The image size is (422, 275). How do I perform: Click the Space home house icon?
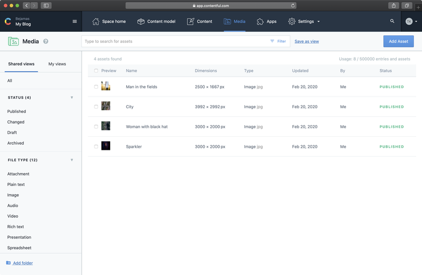point(95,21)
